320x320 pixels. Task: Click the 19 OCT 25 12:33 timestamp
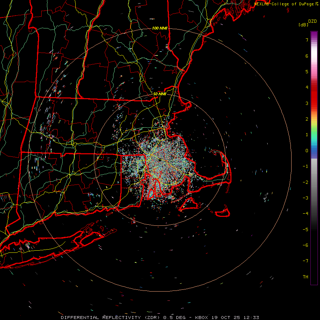(x=235, y=318)
